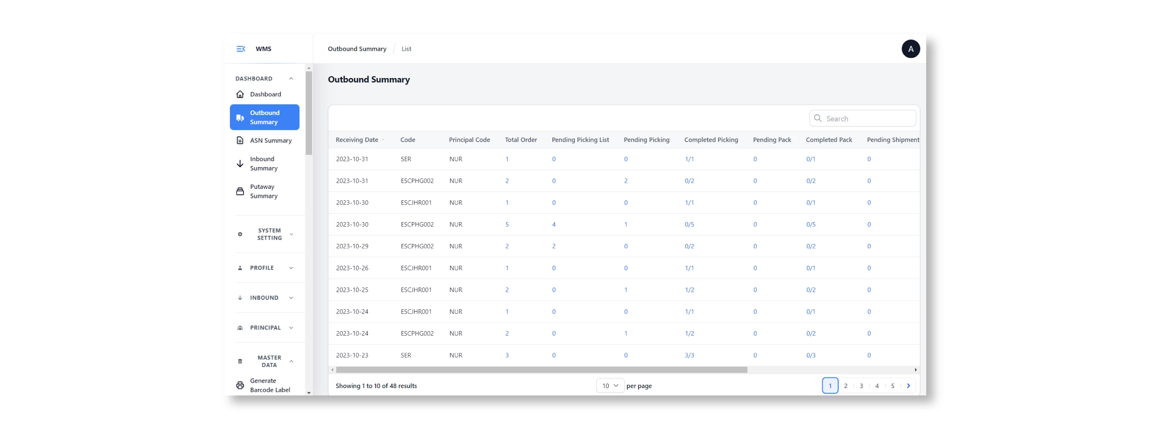Click the Generate Barcode Label printer icon
The image size is (1149, 429).
(240, 385)
